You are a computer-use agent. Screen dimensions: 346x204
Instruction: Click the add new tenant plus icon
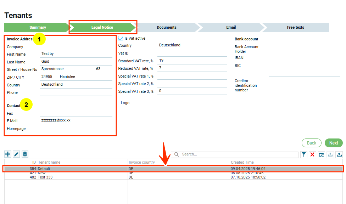pos(8,154)
